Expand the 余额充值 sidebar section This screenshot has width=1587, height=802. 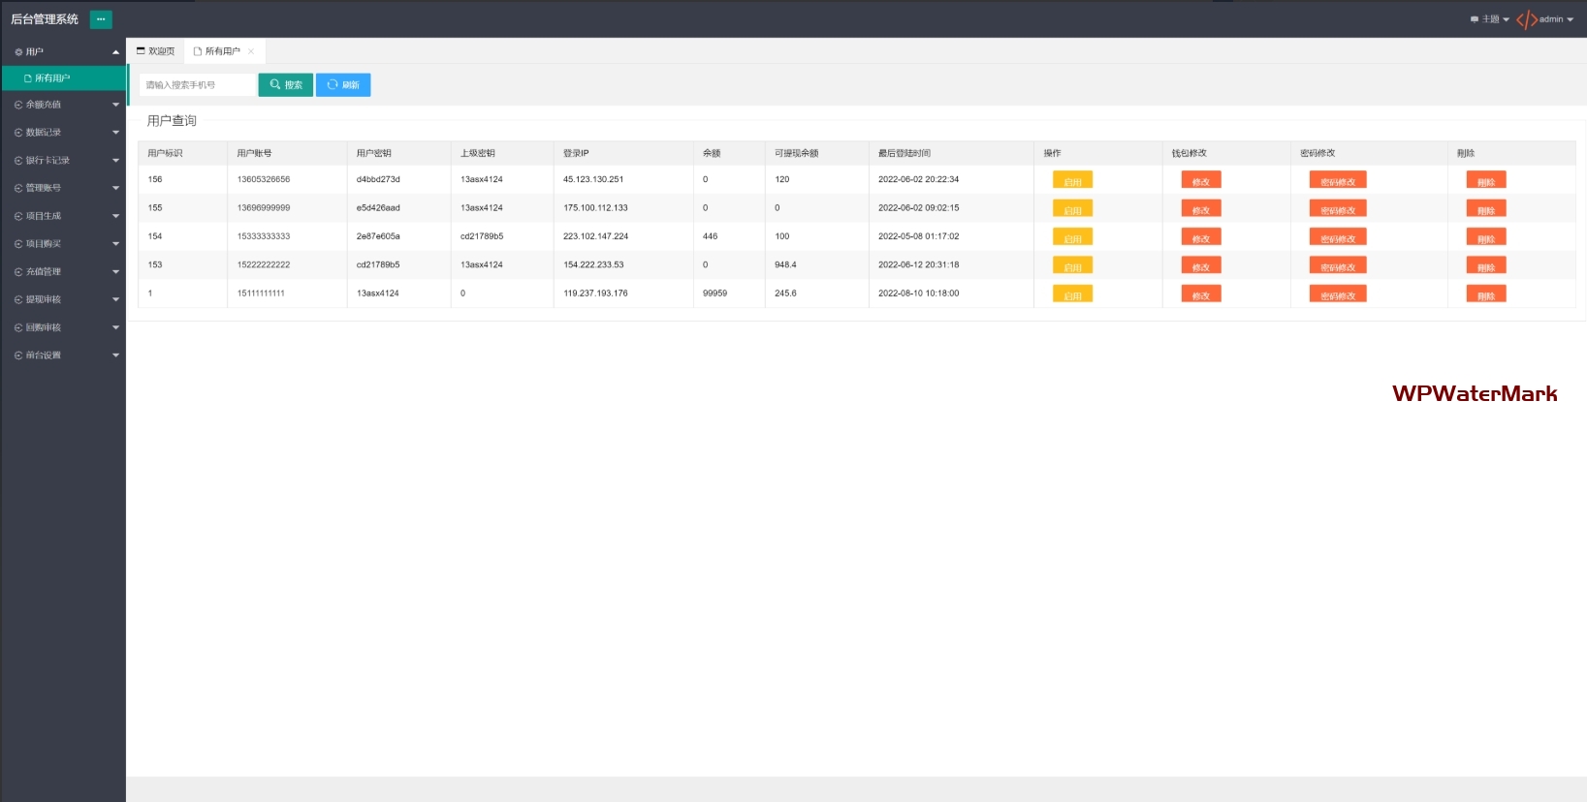[115, 105]
